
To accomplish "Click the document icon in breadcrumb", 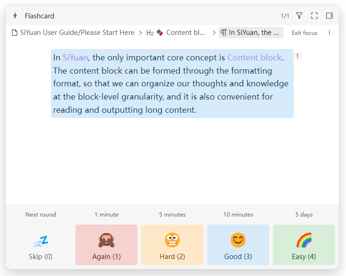I will [15, 33].
